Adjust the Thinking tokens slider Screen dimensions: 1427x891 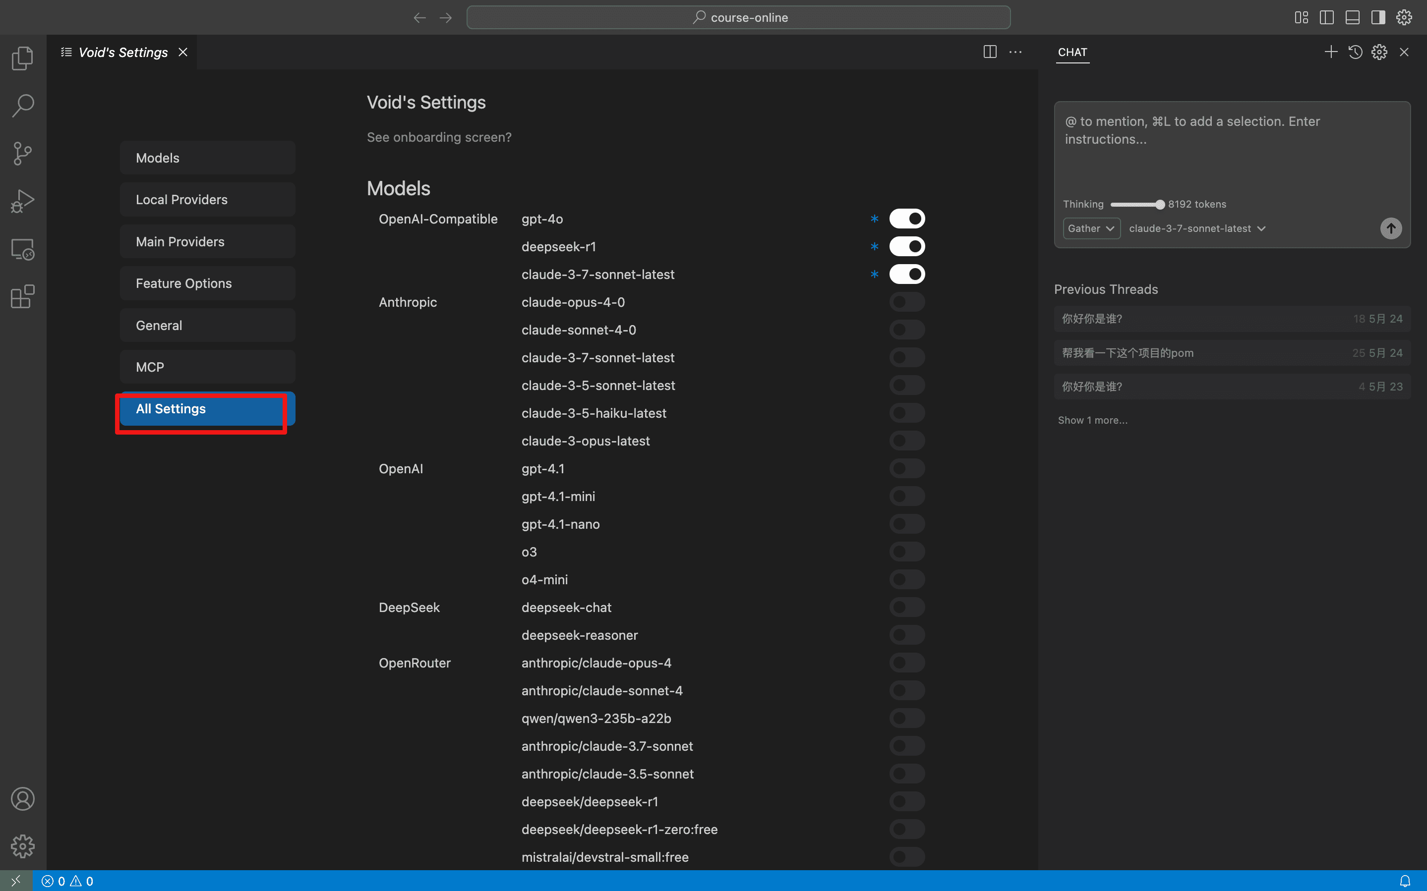[1137, 205]
